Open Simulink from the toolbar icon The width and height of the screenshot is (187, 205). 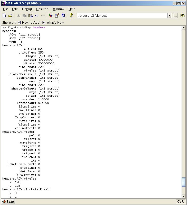[51, 15]
